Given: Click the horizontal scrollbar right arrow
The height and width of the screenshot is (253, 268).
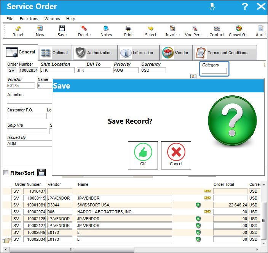Looking at the screenshot, I should click(257, 250).
